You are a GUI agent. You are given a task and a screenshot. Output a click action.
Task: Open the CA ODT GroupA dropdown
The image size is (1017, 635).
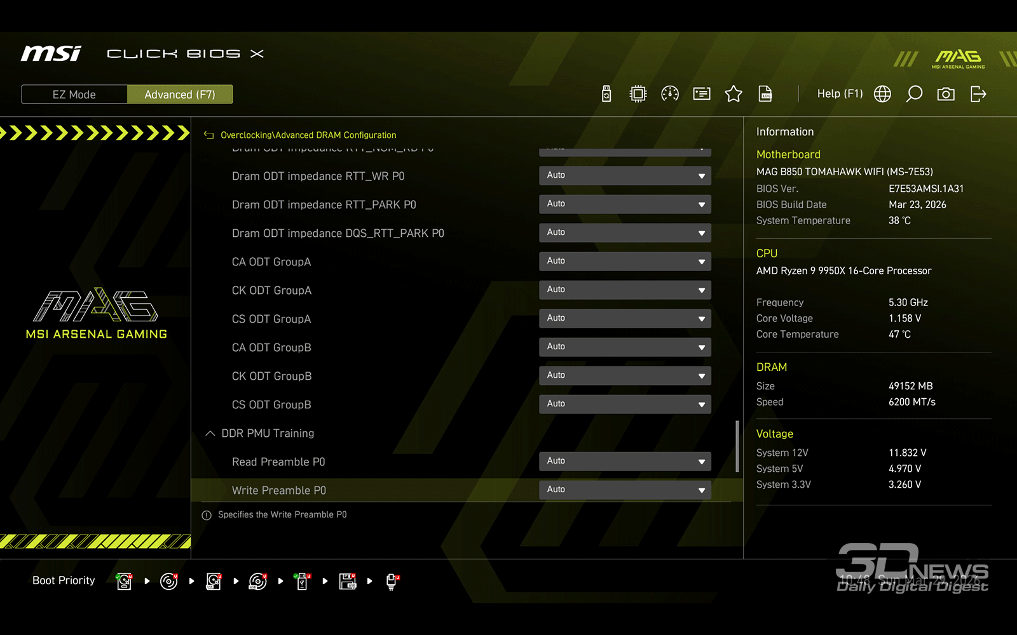(625, 262)
